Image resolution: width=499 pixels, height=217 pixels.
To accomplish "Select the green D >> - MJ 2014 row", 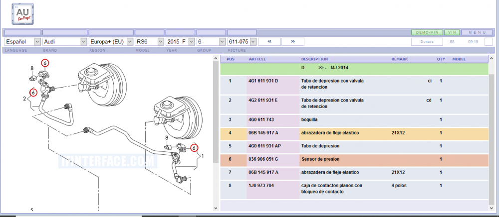I will point(354,69).
